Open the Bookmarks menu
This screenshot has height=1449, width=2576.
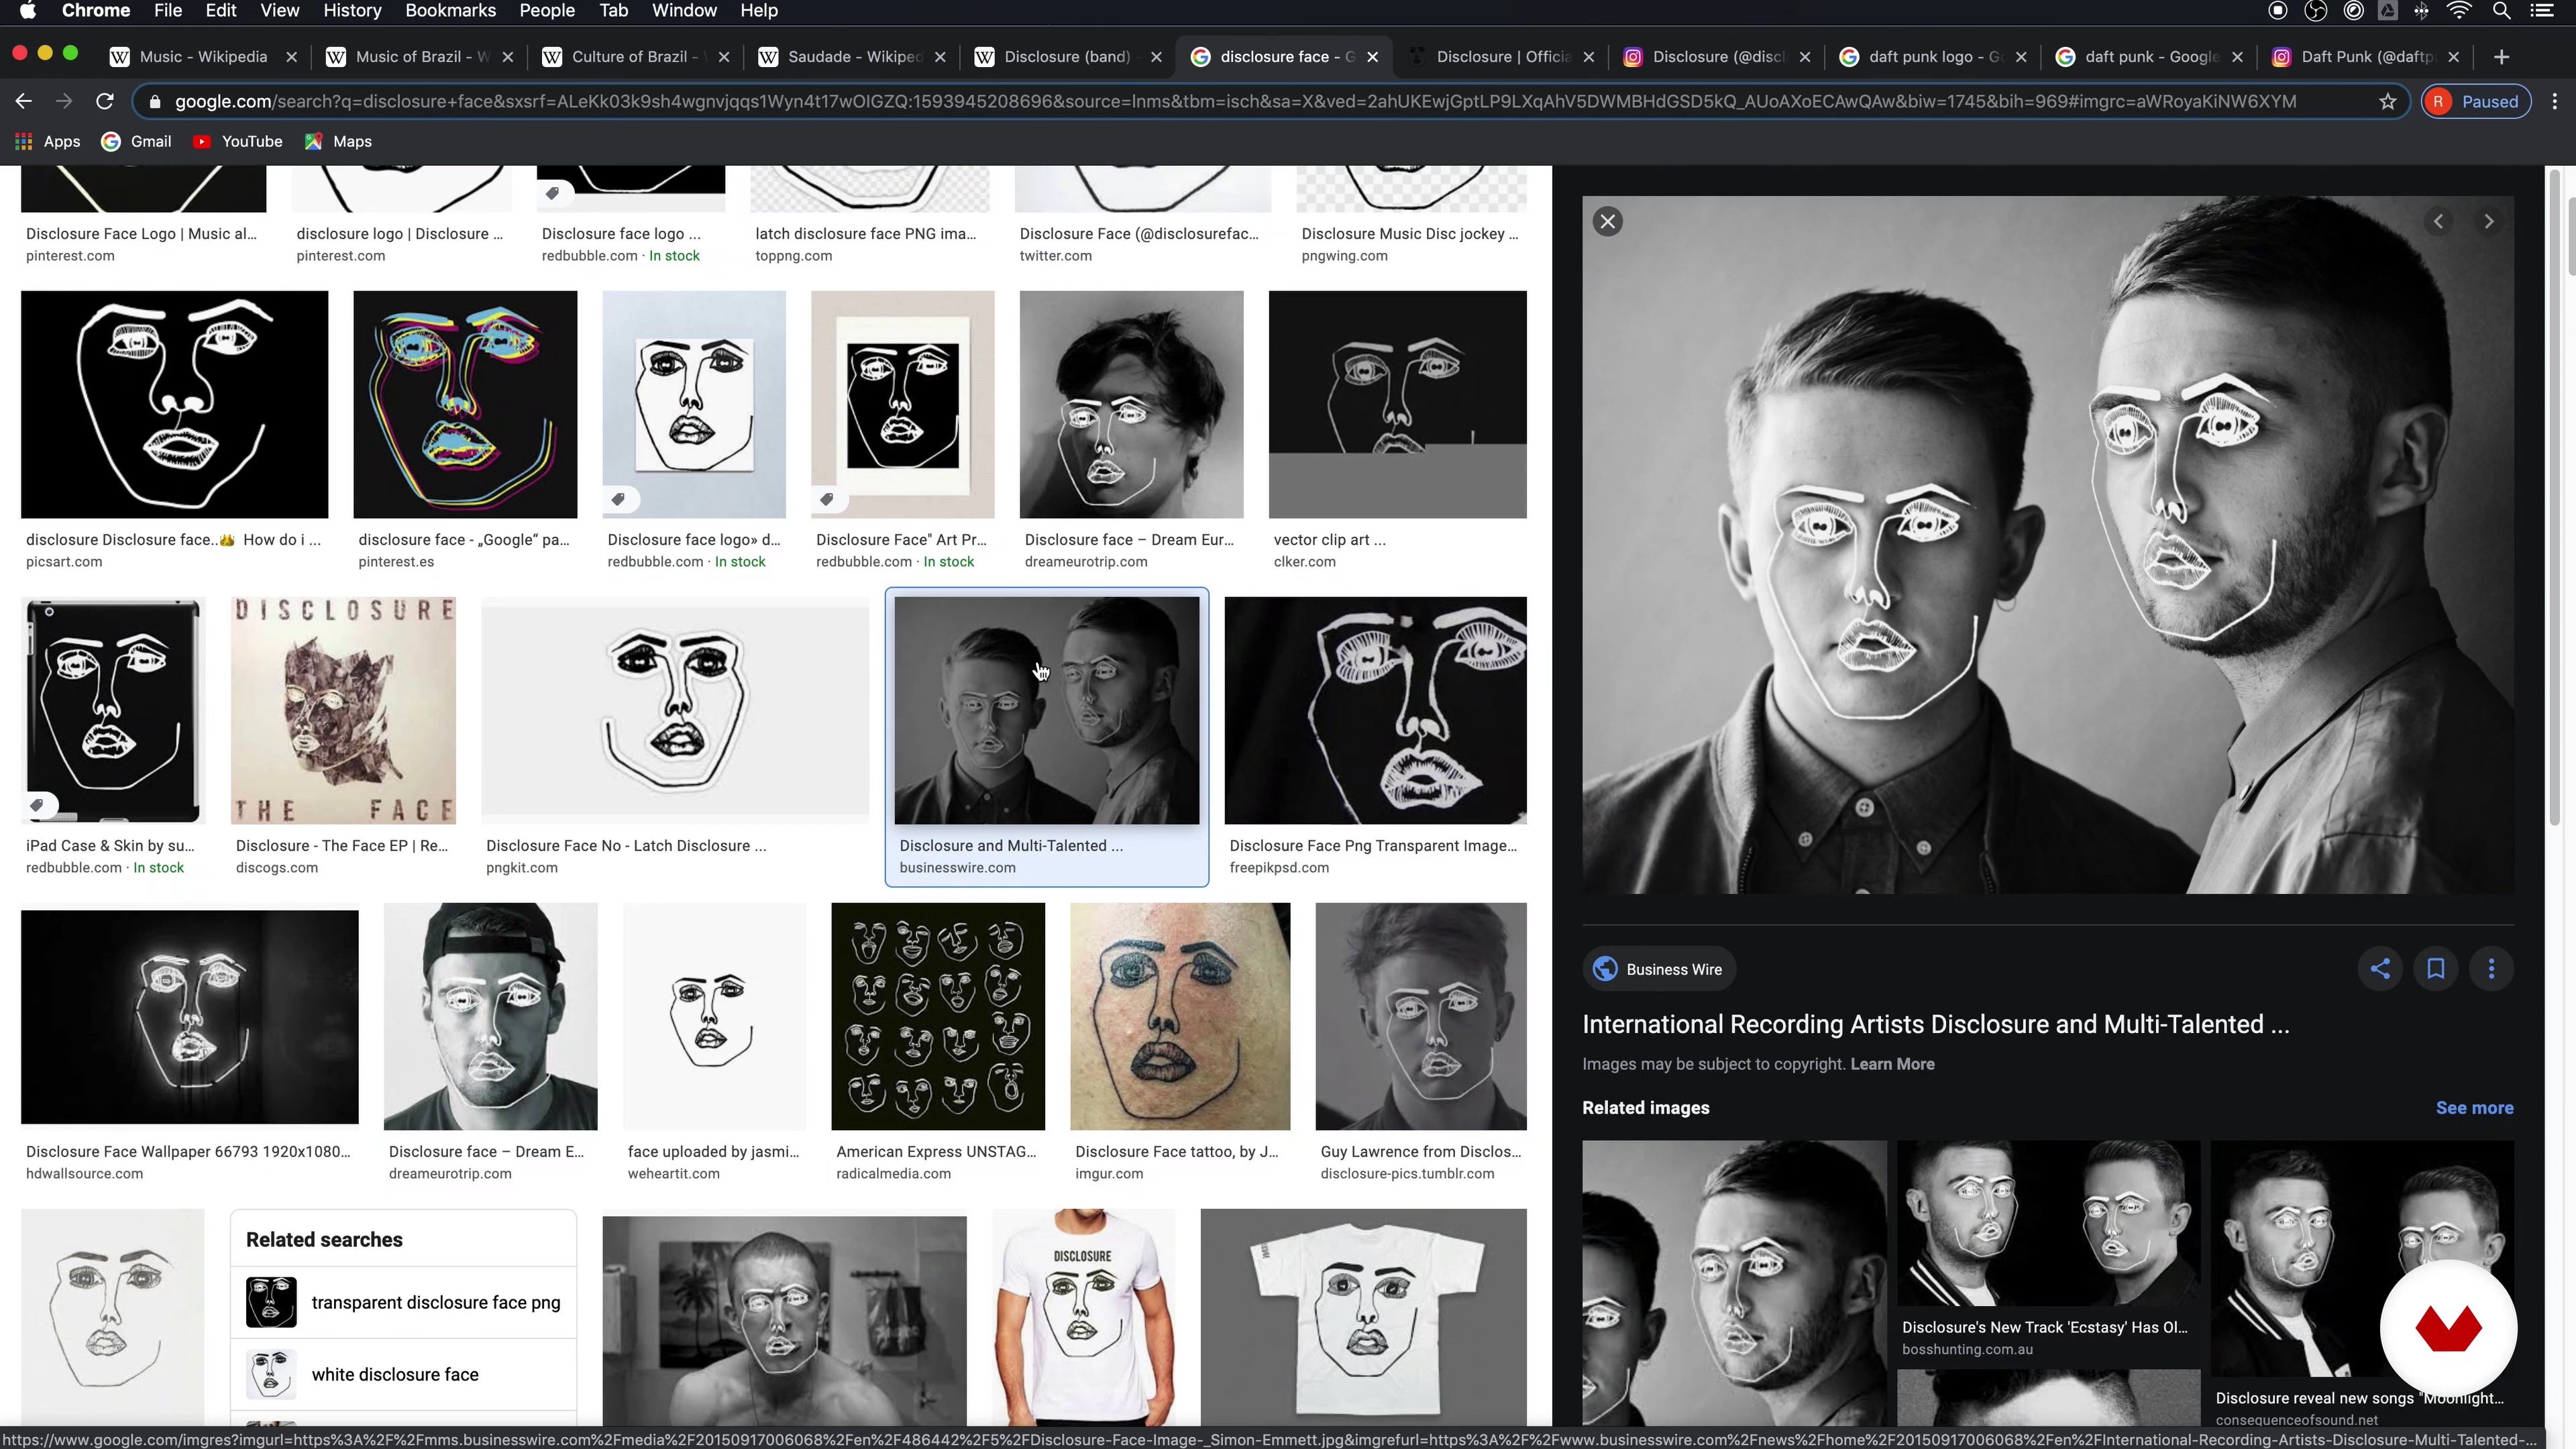point(450,11)
